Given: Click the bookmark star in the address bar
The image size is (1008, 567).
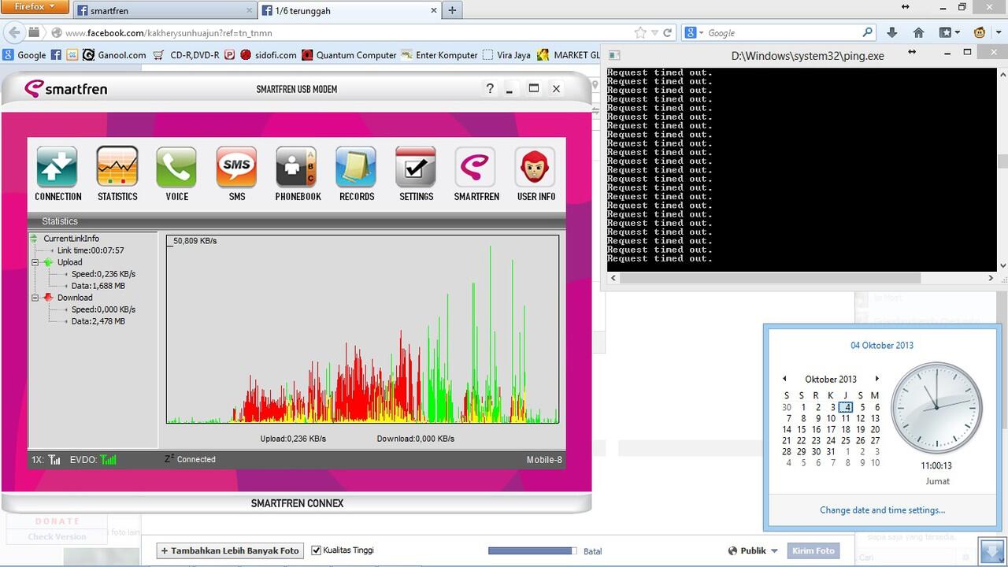Looking at the screenshot, I should (641, 33).
